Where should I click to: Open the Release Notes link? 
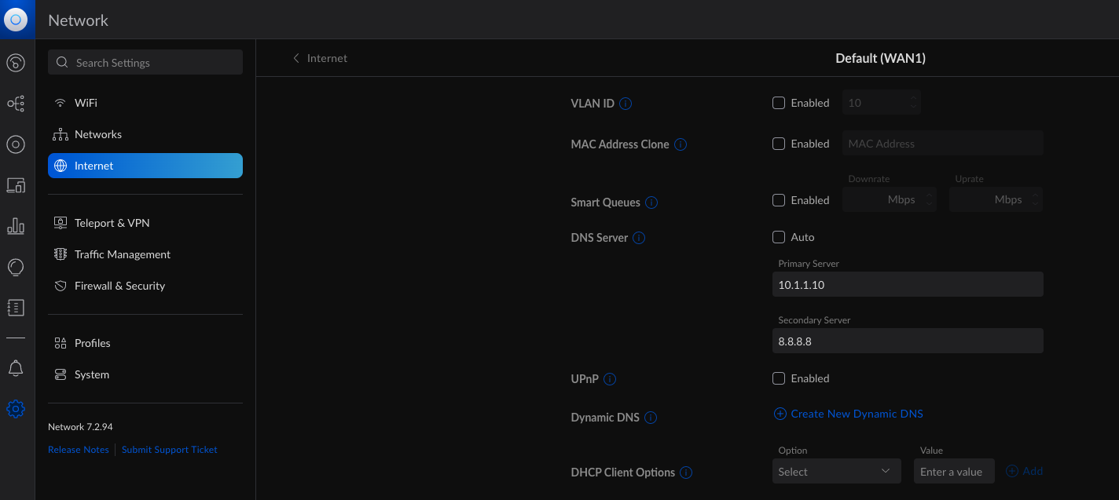point(79,450)
